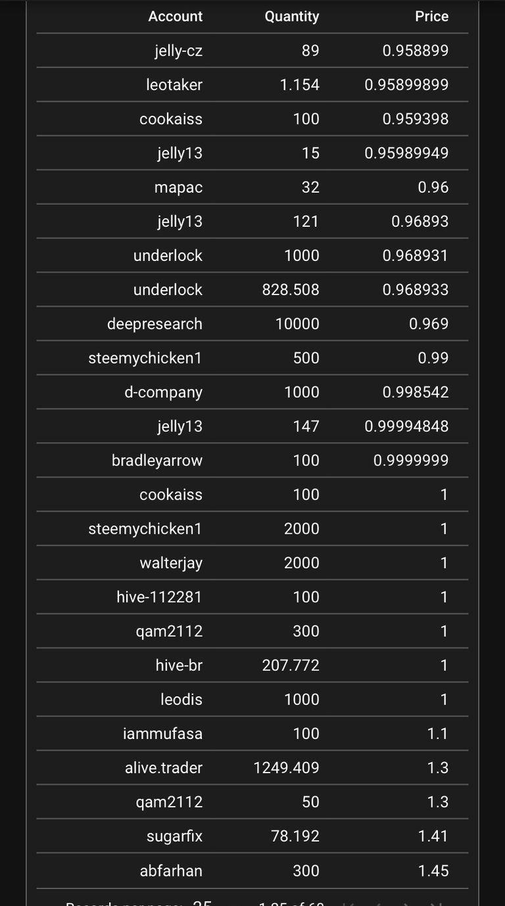Go to the next page arrow

click(408, 903)
